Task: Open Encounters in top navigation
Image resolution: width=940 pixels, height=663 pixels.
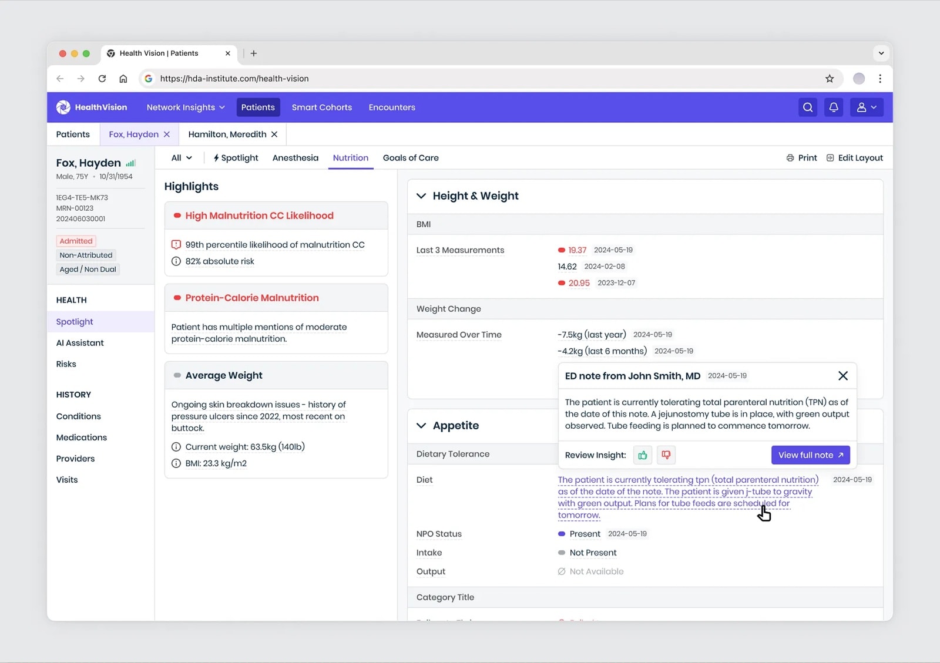Action: click(x=392, y=107)
